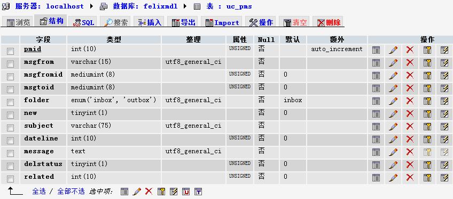Edit the folder field with pencil icon
This screenshot has height=199, width=453.
pyautogui.click(x=393, y=101)
